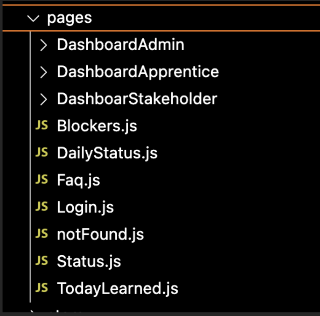Expand the DashboardApprentice folder chevron
This screenshot has height=316, width=320.
tap(43, 72)
